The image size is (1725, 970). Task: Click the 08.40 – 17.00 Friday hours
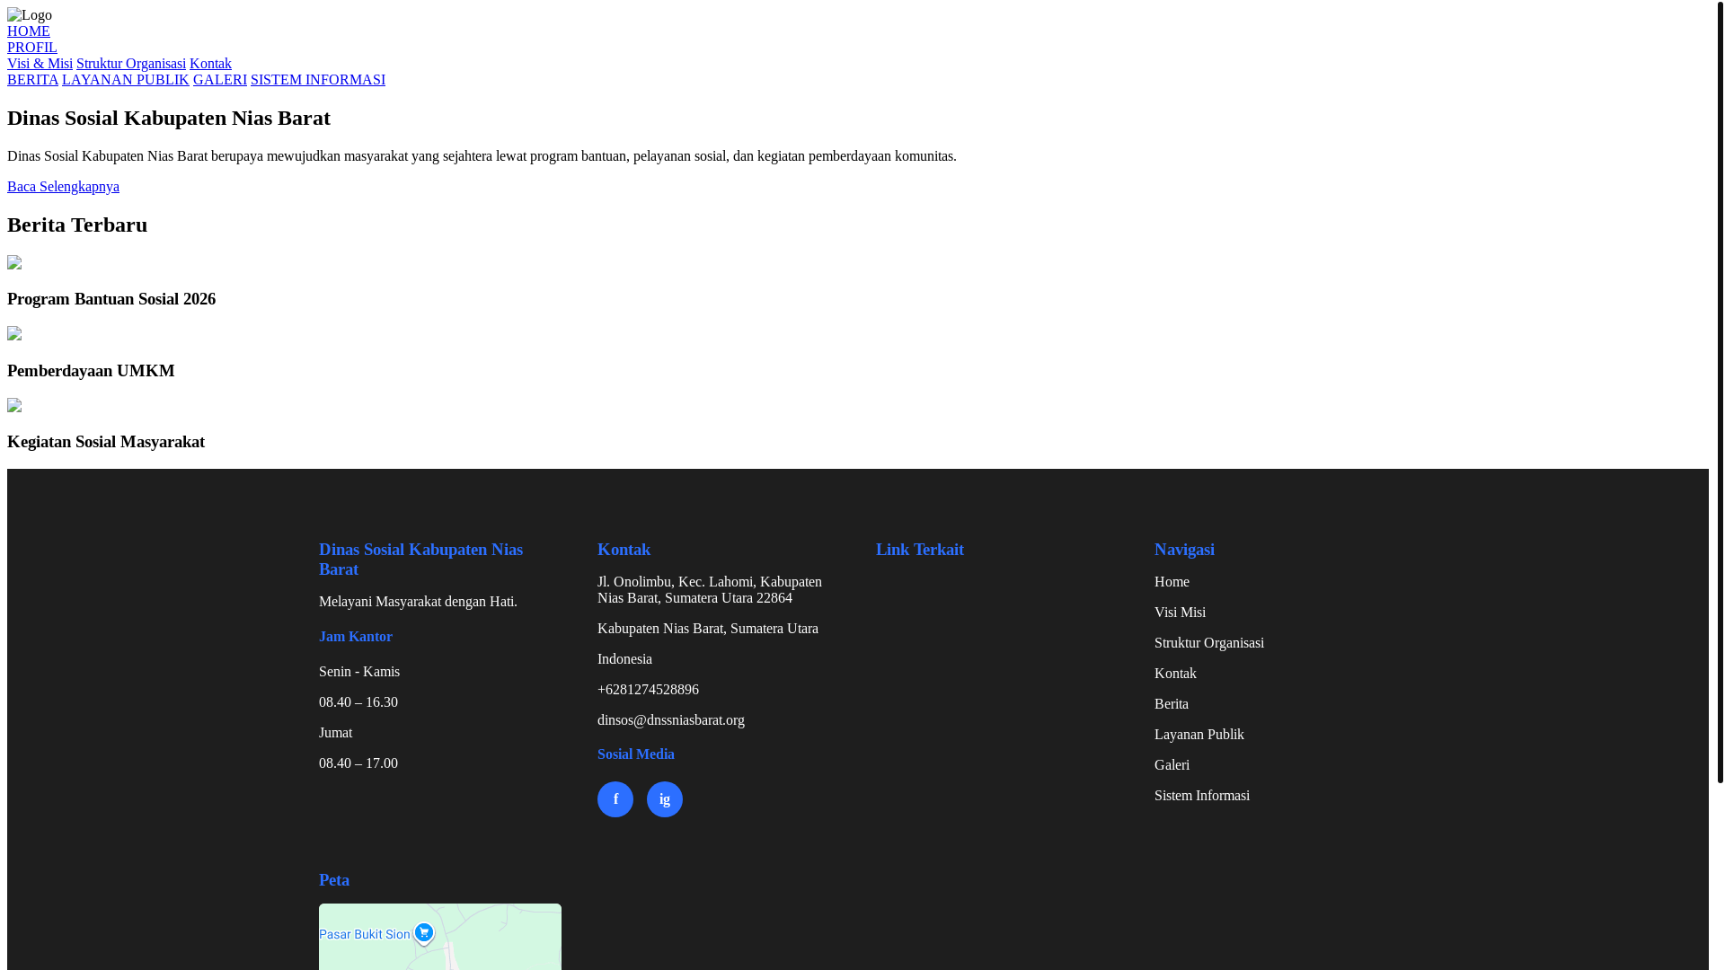point(358,763)
